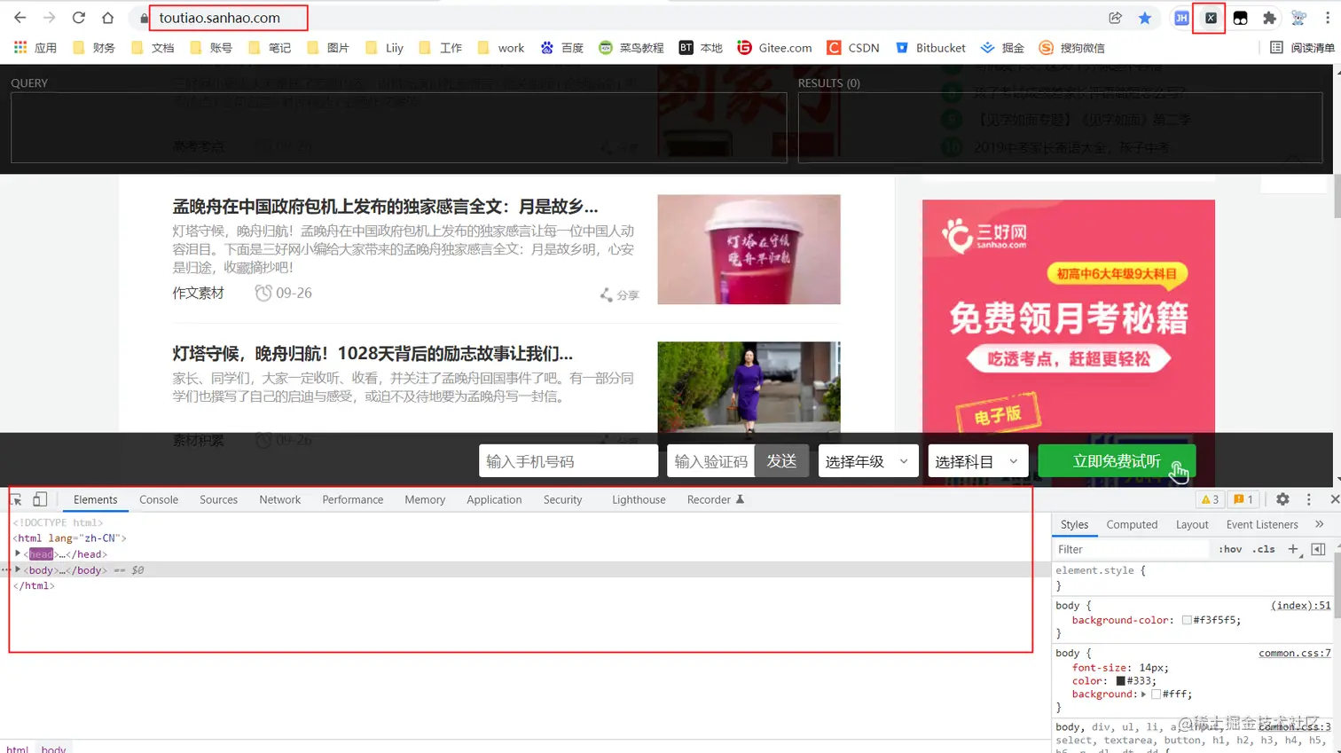
Task: Open the 搜狗微信 bookmark
Action: (x=1072, y=48)
